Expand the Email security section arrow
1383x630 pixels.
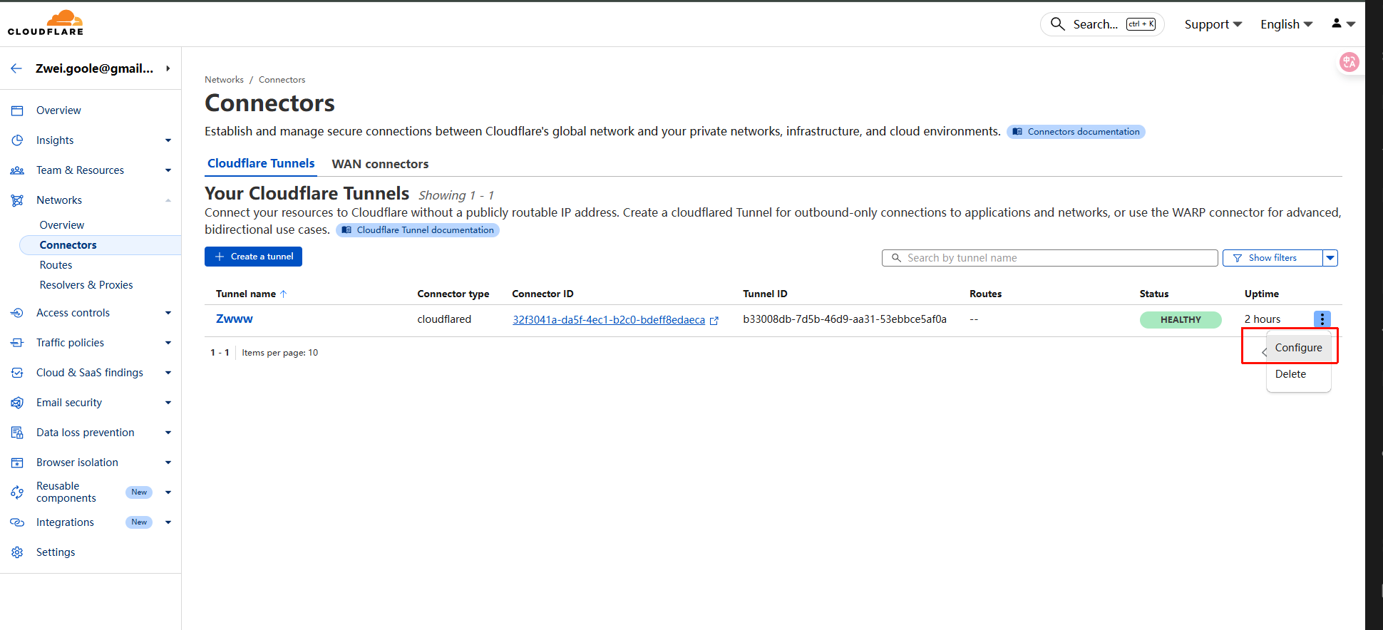[168, 403]
